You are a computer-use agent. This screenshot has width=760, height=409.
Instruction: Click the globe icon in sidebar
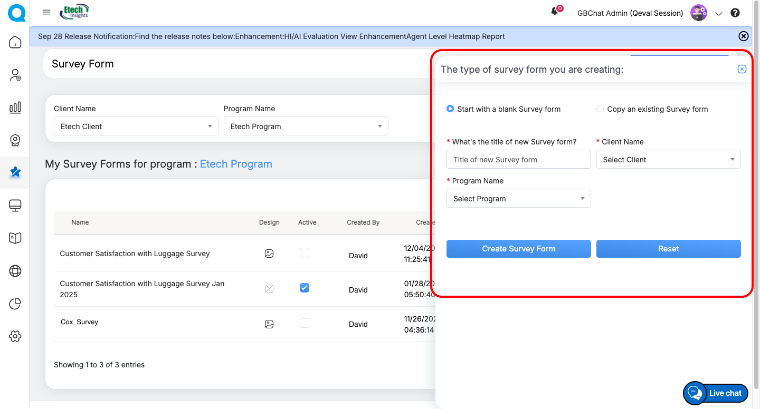click(x=15, y=271)
